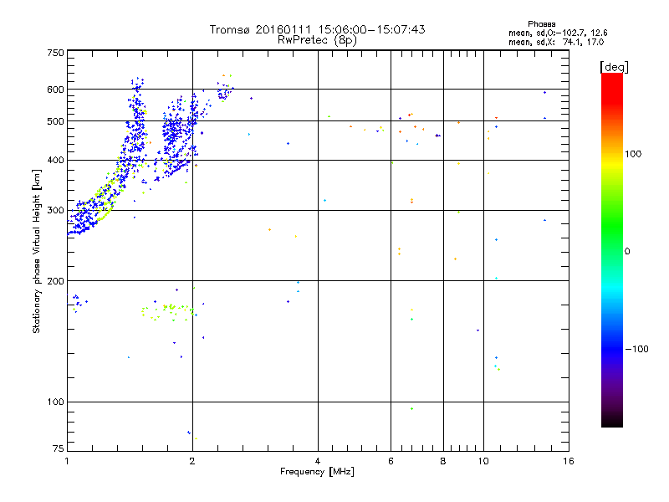
Task: Click the y-axis tick label '300'
Action: click(x=55, y=211)
